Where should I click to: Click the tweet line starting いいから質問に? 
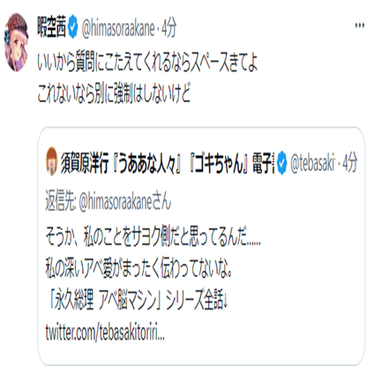coord(147,62)
